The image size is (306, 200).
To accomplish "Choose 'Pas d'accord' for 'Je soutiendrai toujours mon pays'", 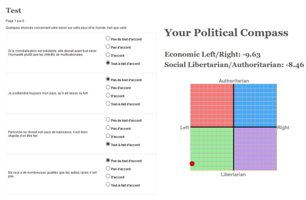I will coord(108,87).
